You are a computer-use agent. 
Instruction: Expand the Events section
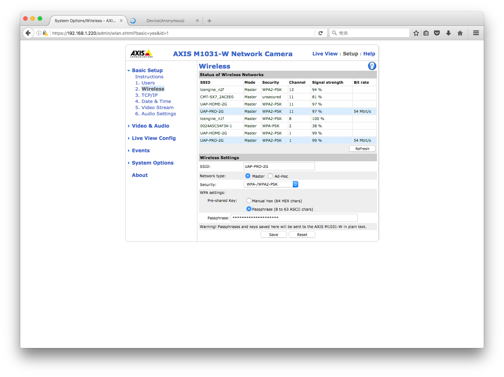coord(128,151)
